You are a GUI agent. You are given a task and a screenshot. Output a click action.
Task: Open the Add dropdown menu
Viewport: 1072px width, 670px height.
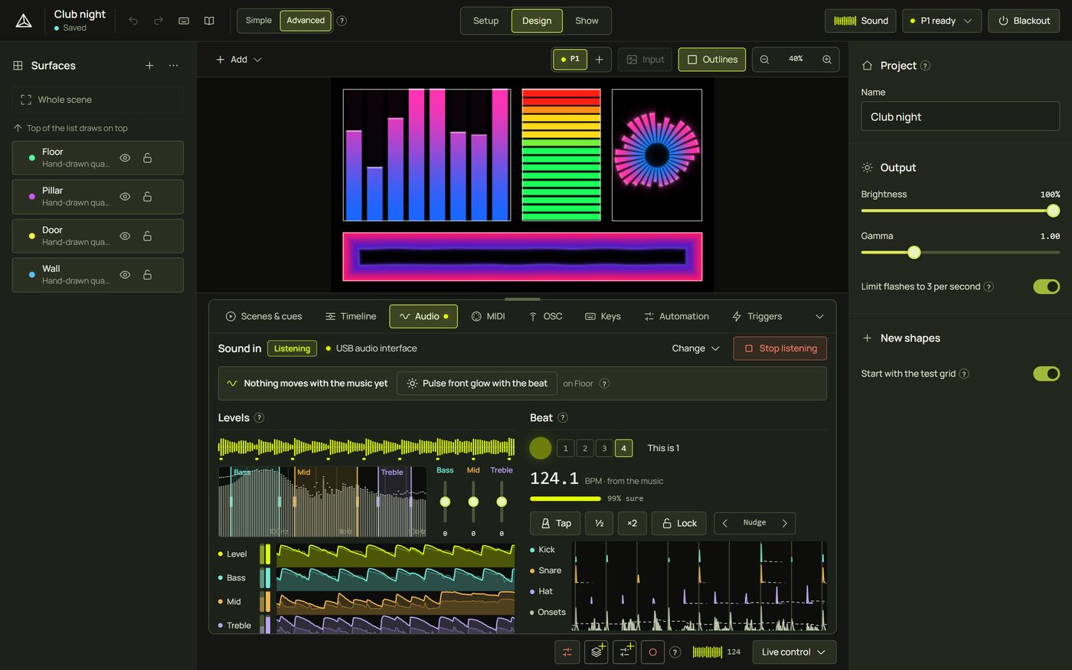[x=238, y=59]
